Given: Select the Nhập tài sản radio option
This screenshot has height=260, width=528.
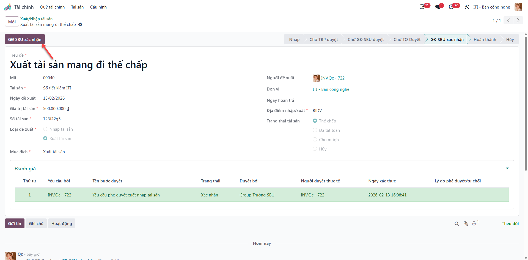Looking at the screenshot, I should pos(45,129).
